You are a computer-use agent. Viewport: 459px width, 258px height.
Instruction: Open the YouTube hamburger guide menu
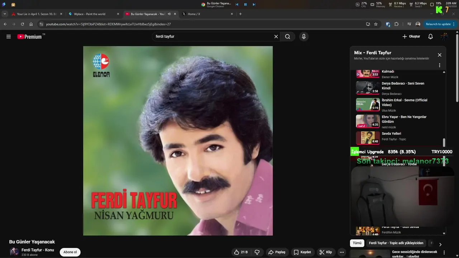9,37
